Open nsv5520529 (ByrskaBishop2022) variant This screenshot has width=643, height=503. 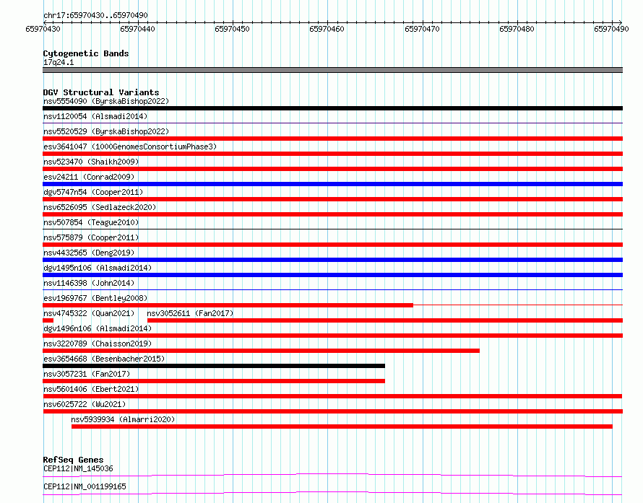[x=106, y=131]
